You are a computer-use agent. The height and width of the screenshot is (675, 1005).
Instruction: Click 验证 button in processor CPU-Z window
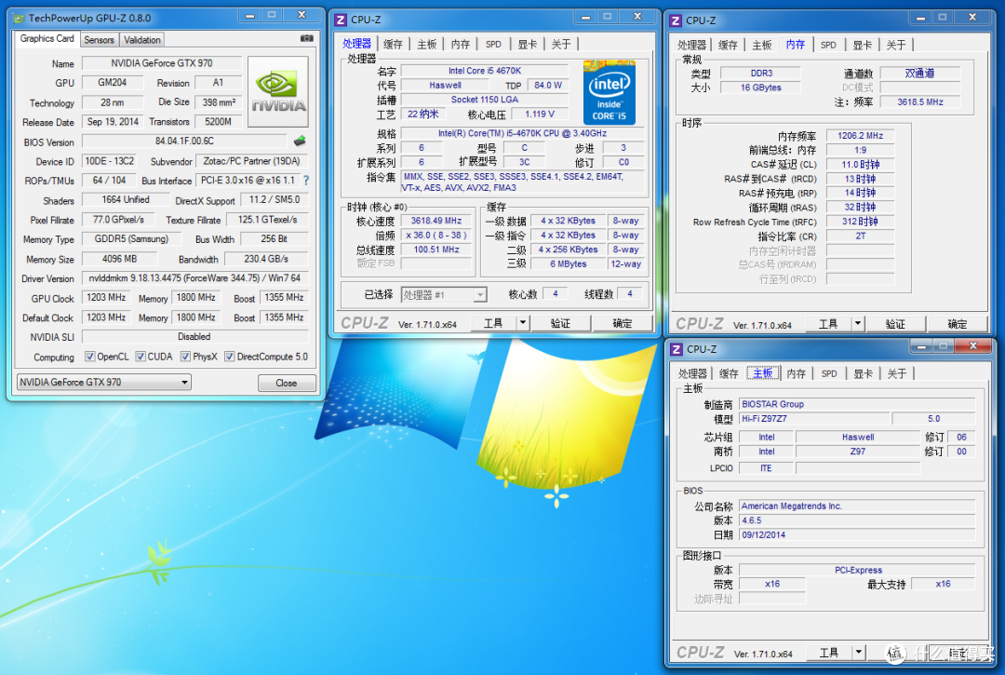click(560, 323)
